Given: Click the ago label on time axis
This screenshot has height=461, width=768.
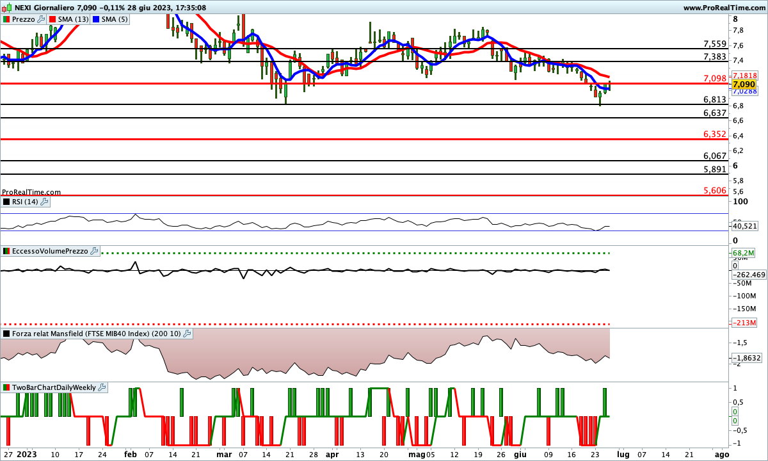Looking at the screenshot, I should [721, 454].
